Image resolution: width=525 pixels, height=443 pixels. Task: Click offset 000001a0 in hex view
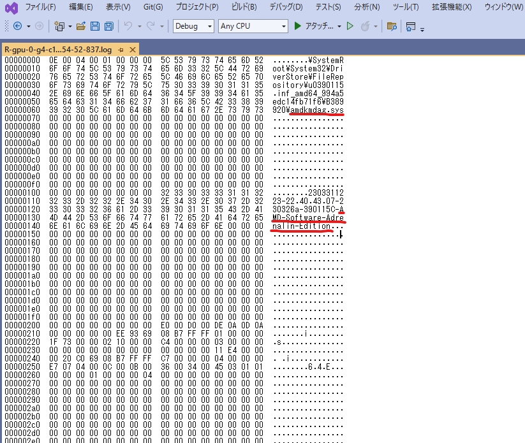pos(22,275)
